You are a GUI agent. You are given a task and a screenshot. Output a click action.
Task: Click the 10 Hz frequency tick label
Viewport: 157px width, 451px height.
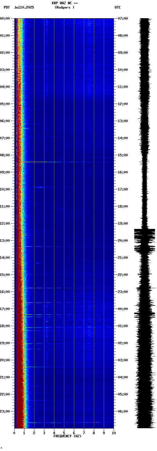pos(114,433)
